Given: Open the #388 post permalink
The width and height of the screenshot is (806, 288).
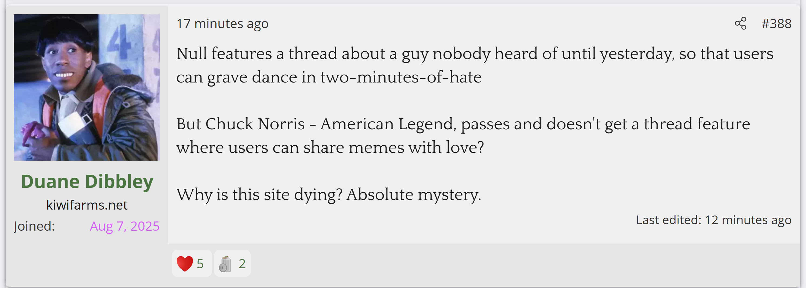Looking at the screenshot, I should point(776,24).
